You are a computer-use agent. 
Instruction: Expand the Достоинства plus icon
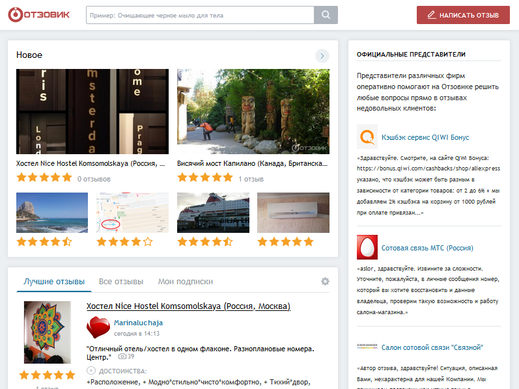click(91, 371)
